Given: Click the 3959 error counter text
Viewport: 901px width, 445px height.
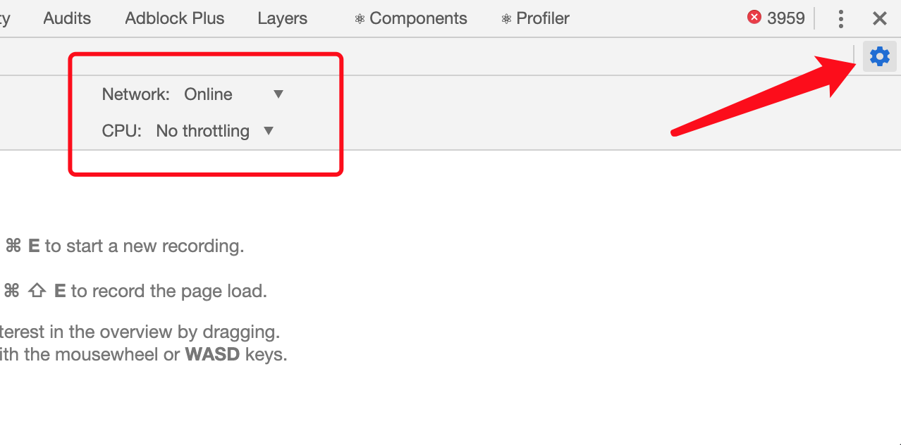Looking at the screenshot, I should tap(786, 18).
